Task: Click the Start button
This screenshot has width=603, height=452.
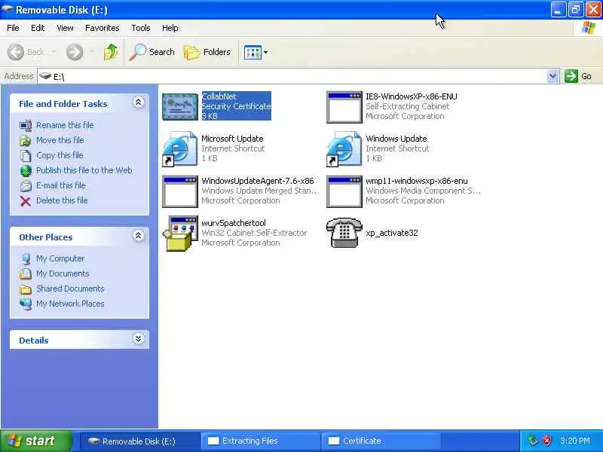Action: pyautogui.click(x=35, y=441)
